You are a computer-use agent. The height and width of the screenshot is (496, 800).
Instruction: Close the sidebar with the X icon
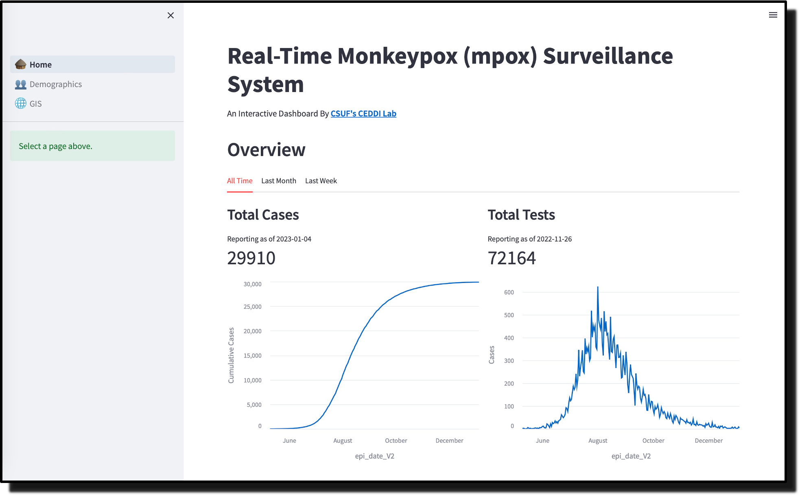click(x=170, y=15)
